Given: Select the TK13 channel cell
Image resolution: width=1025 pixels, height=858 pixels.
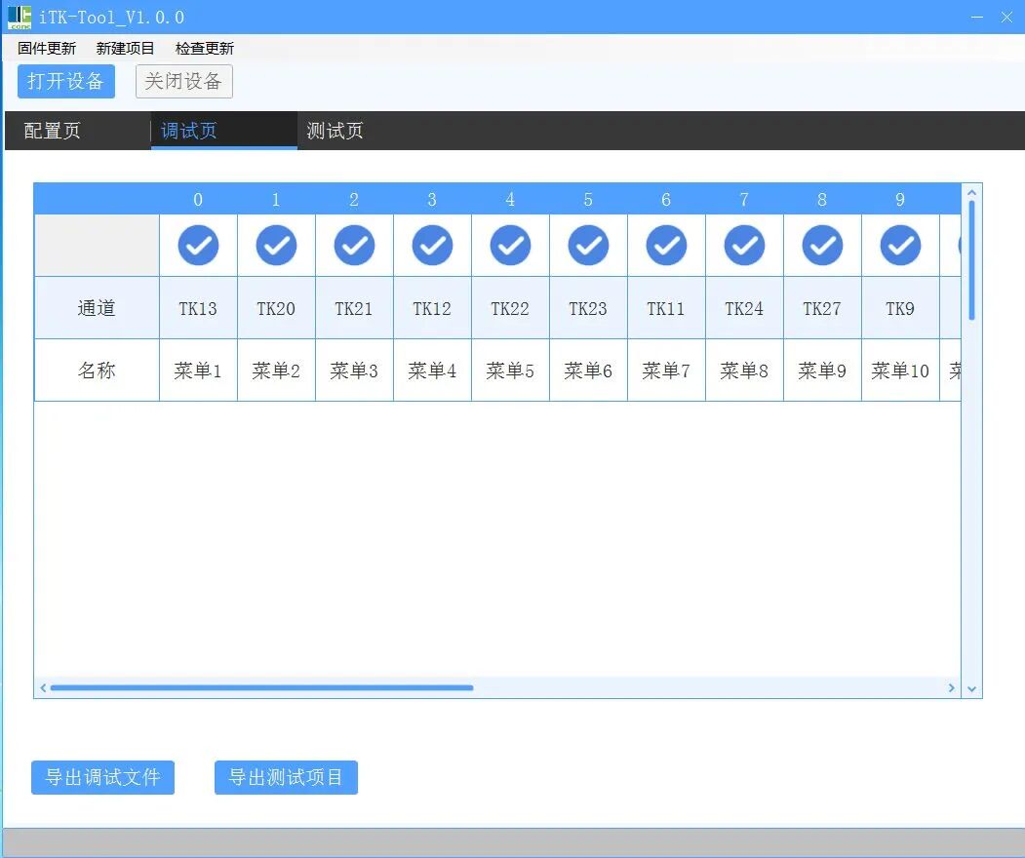Looking at the screenshot, I should click(198, 308).
